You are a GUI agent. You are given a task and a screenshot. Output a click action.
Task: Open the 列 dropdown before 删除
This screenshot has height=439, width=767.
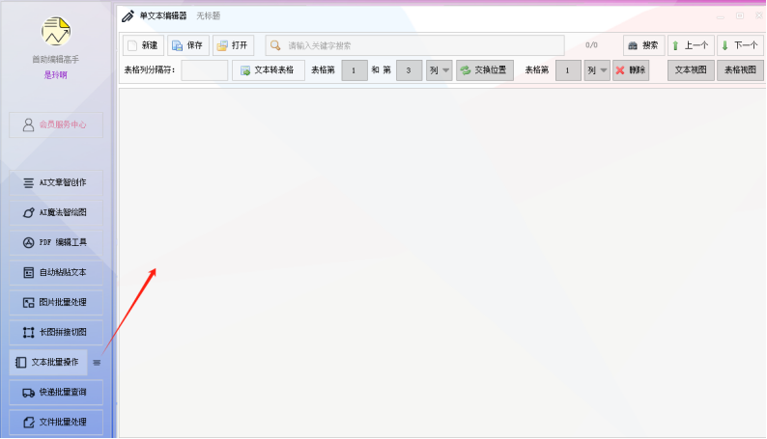[x=597, y=70]
